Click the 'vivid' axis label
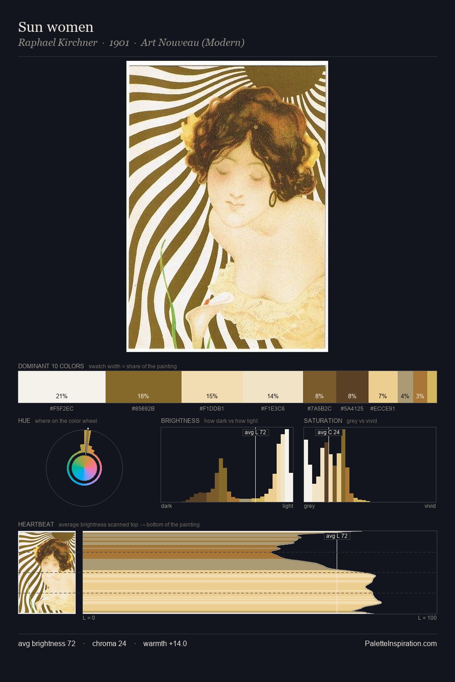The image size is (455, 682). (x=430, y=506)
